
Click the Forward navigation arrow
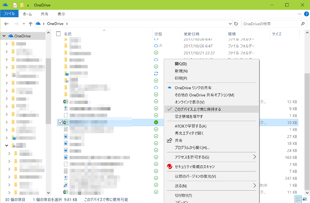coord(16,24)
